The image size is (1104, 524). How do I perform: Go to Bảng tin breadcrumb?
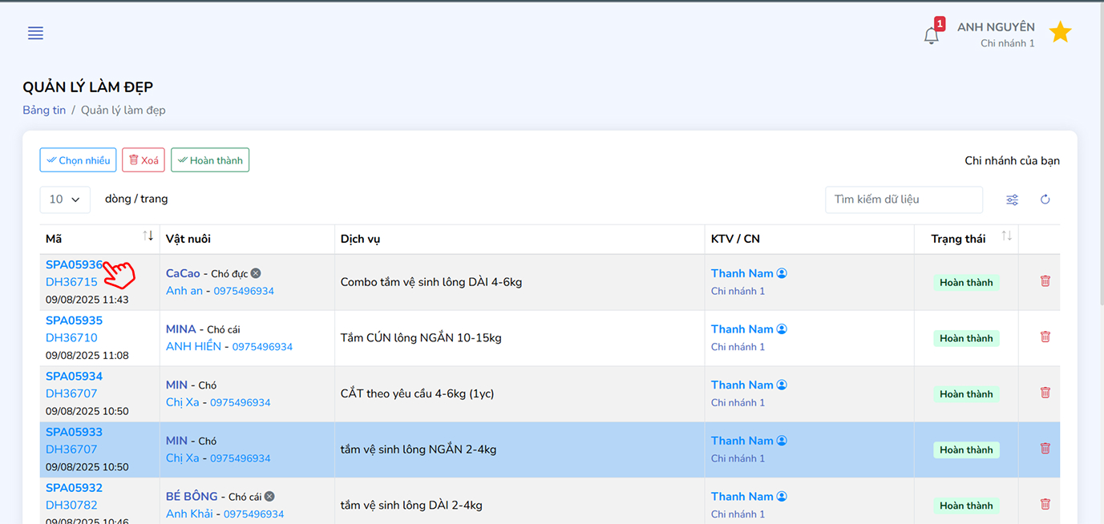[44, 110]
